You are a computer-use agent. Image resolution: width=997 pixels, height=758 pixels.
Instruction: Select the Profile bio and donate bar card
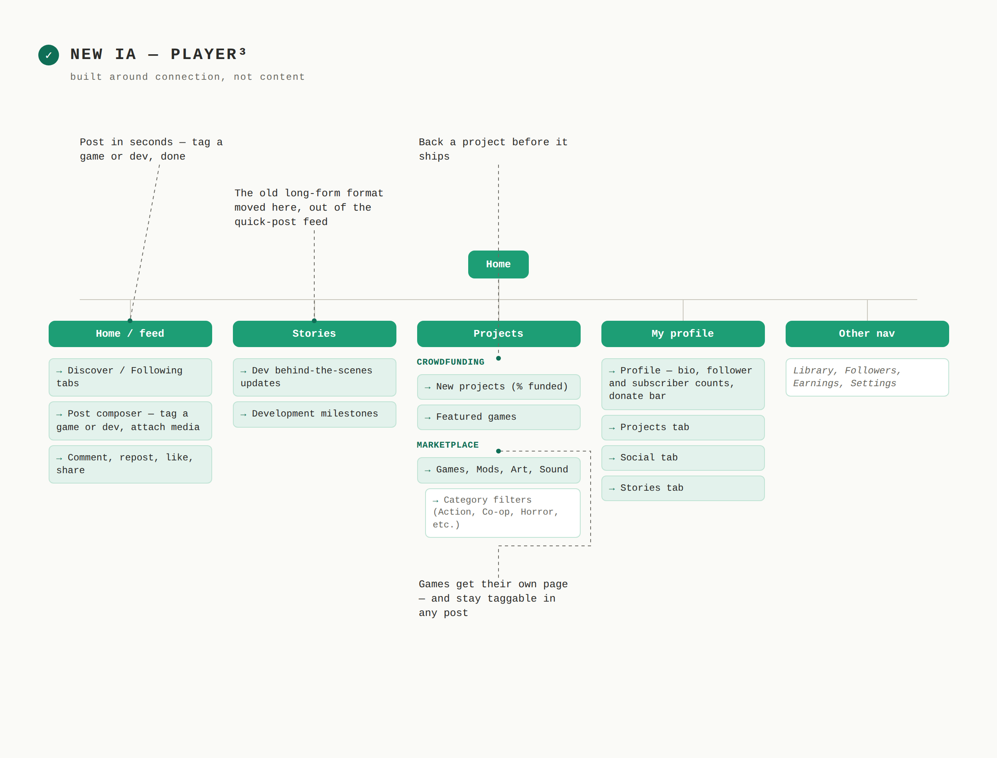pos(683,384)
